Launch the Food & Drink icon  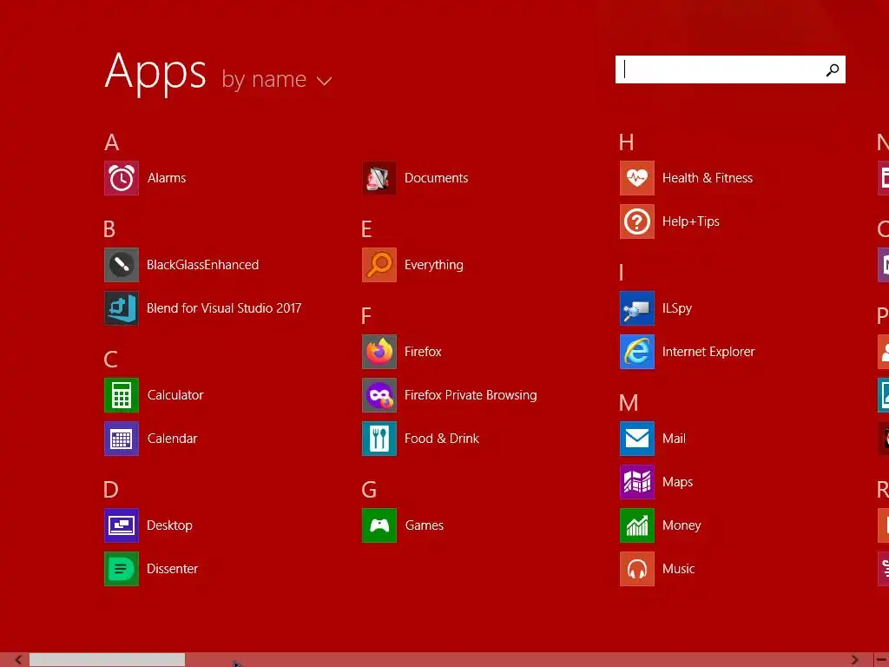(x=379, y=439)
